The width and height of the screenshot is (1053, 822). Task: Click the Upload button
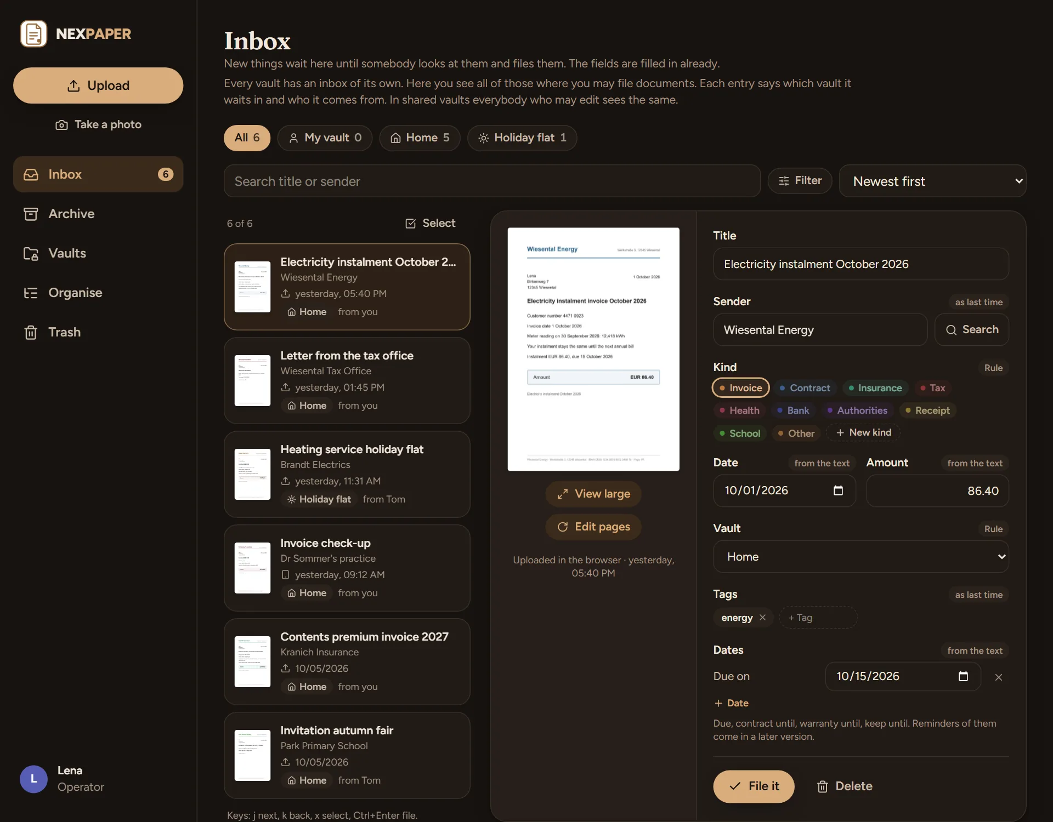[98, 85]
